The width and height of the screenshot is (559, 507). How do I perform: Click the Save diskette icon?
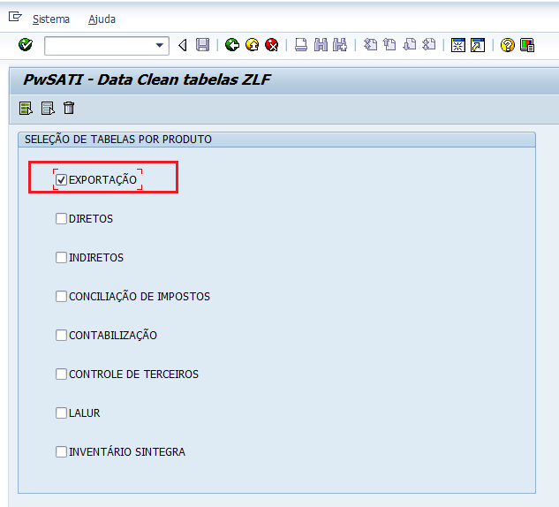(x=203, y=45)
